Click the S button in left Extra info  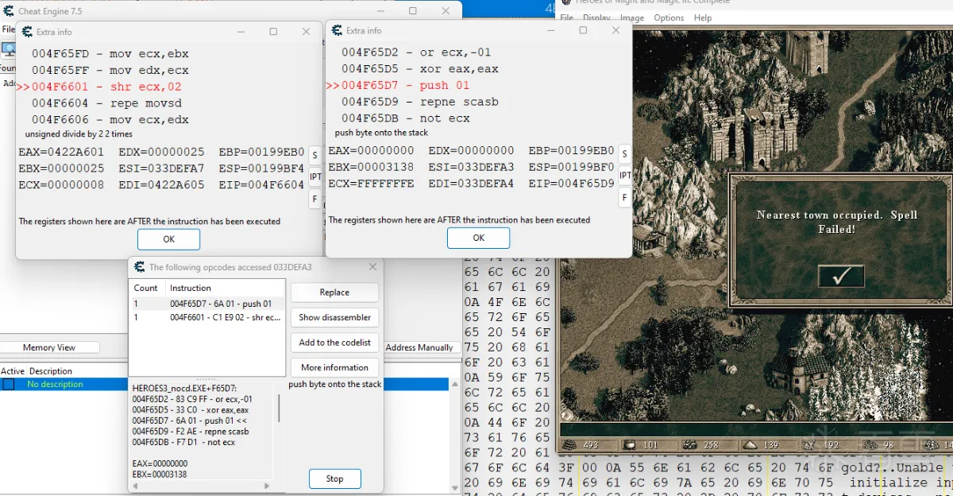pos(314,154)
